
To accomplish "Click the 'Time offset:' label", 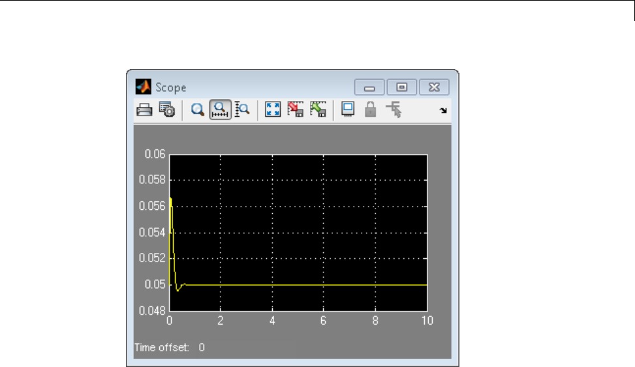I will click(x=162, y=347).
